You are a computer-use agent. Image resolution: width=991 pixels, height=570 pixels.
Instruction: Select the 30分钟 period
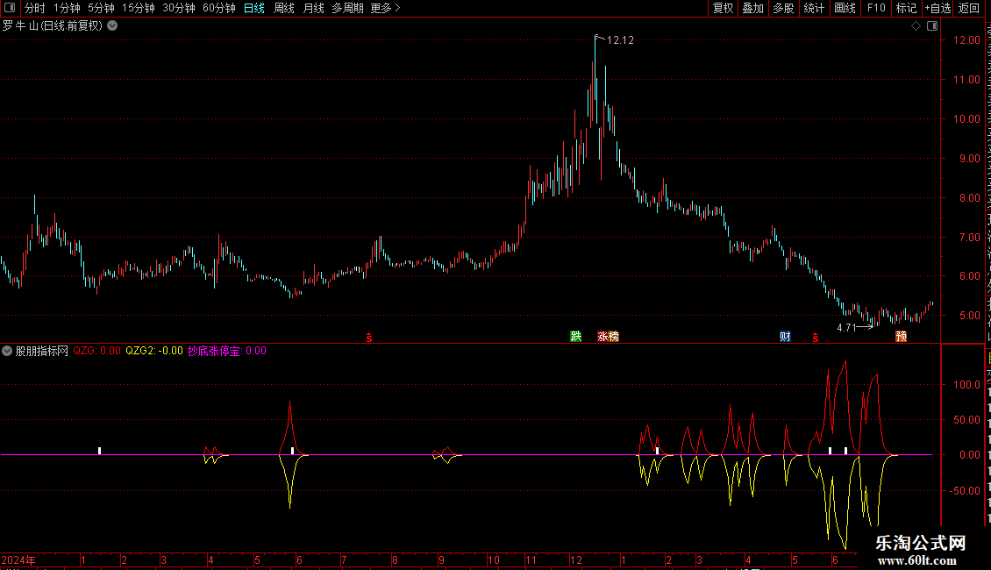179,8
